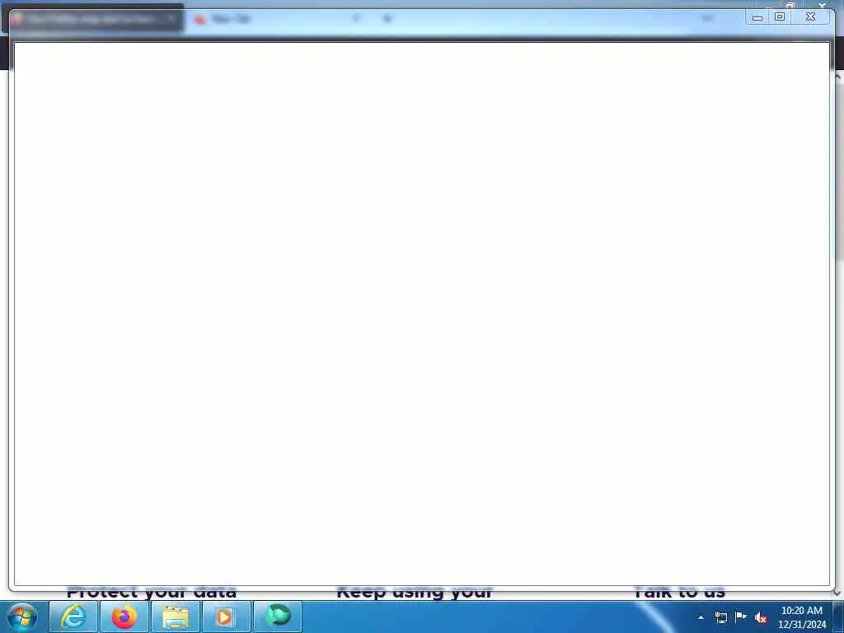Open the network status tray icon

coord(720,617)
